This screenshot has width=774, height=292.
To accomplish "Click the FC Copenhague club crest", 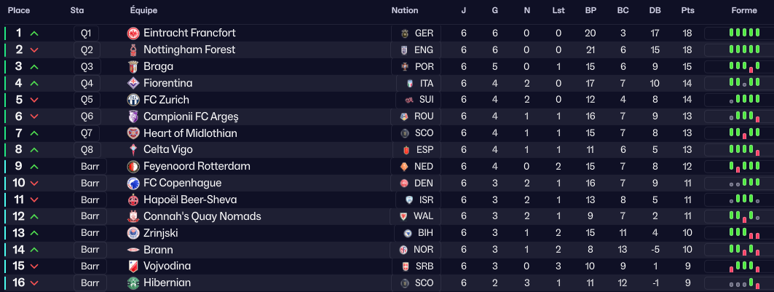I will coord(133,184).
